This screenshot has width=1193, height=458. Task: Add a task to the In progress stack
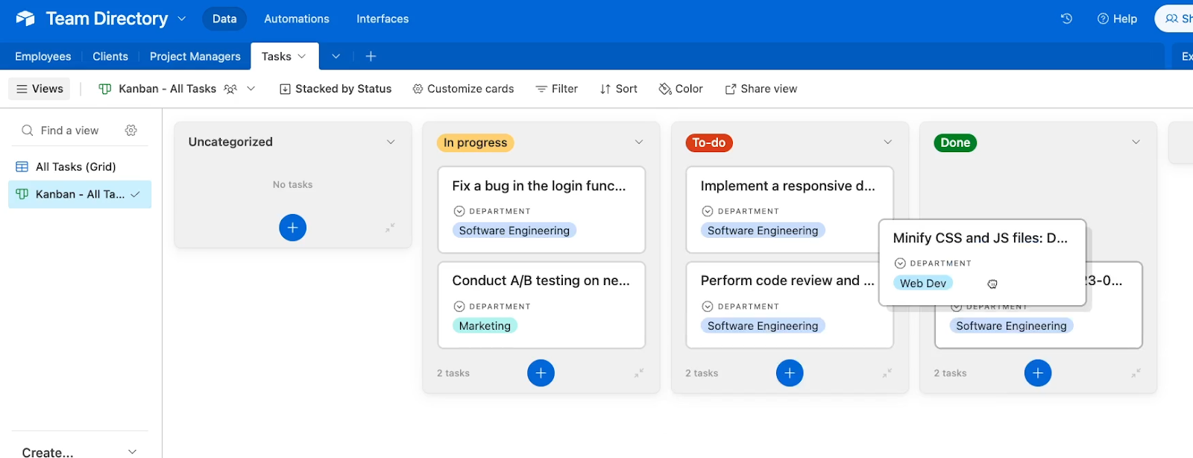coord(541,373)
